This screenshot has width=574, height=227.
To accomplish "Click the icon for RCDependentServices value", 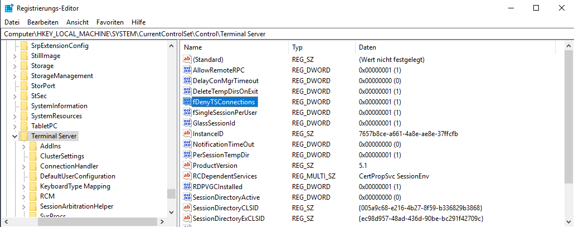I will click(187, 176).
